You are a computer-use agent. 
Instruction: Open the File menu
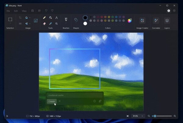tap(8, 11)
